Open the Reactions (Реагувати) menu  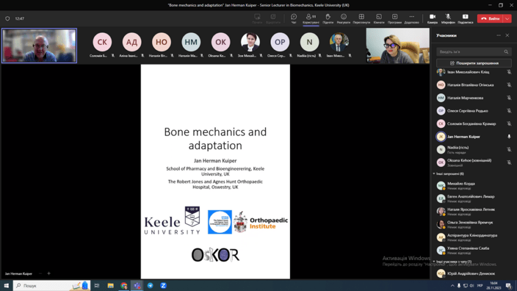point(344,18)
